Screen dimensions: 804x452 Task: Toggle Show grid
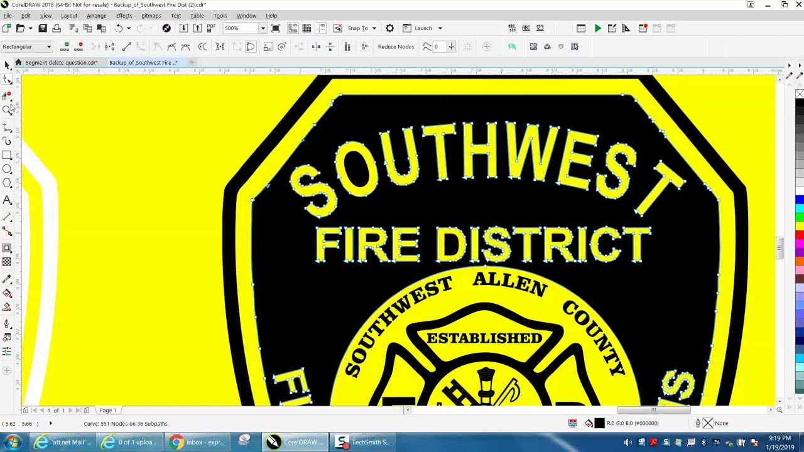click(307, 28)
